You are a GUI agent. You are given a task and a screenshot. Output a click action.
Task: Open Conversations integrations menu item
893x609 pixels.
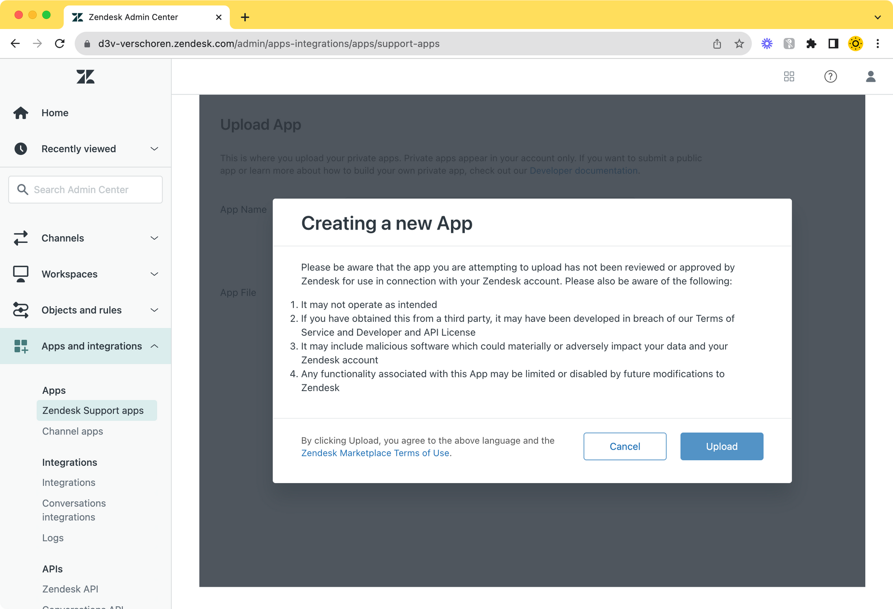click(74, 510)
